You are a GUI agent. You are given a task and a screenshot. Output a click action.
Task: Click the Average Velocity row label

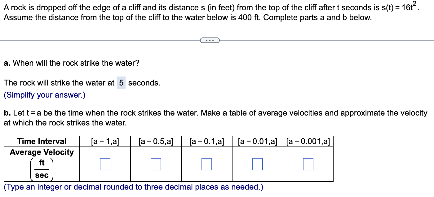[41, 152]
